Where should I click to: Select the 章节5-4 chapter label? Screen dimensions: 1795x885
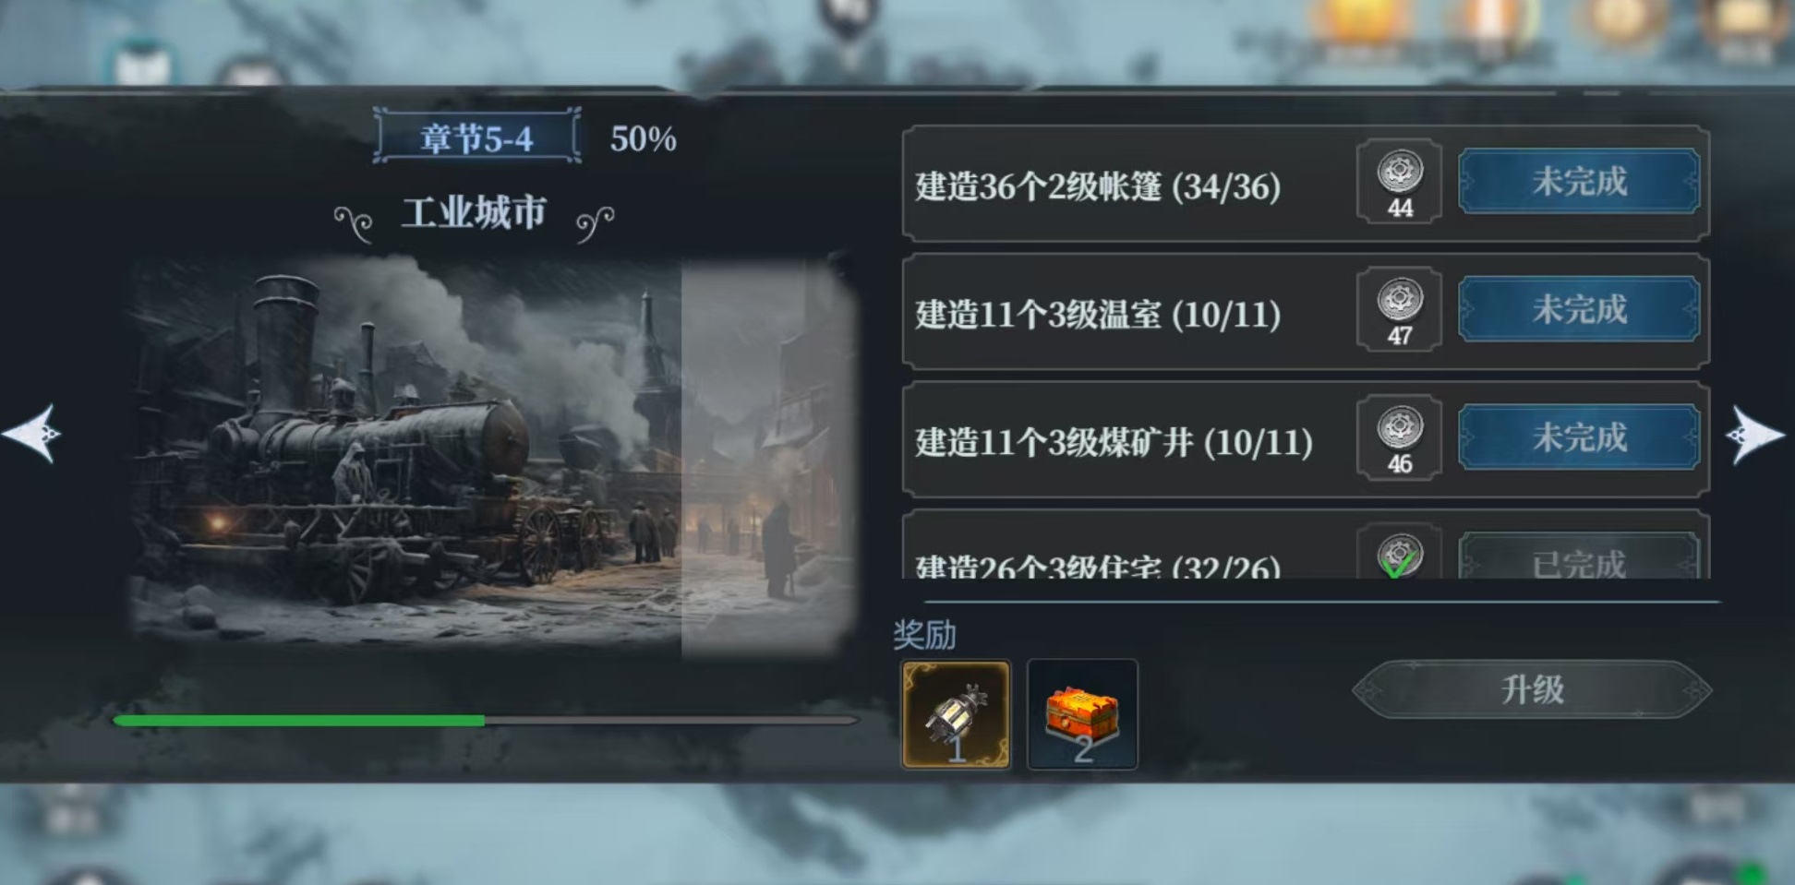476,138
